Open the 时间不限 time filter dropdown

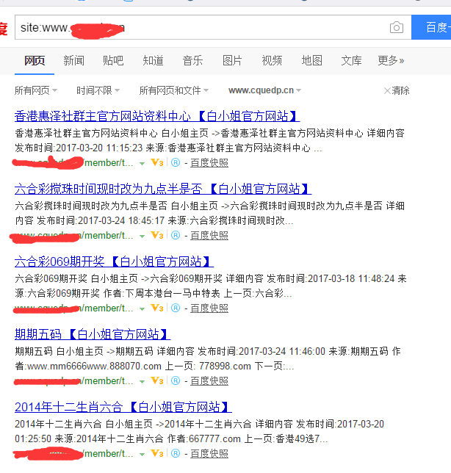(x=98, y=90)
